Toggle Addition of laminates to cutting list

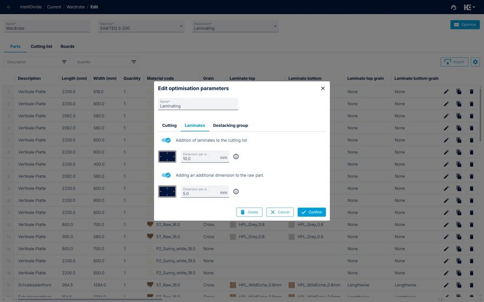click(166, 141)
